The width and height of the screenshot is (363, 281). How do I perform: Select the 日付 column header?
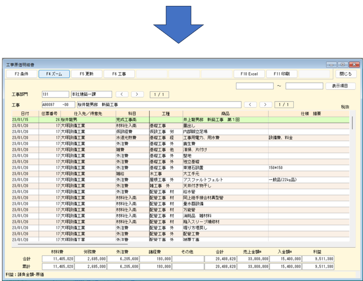[25, 114]
